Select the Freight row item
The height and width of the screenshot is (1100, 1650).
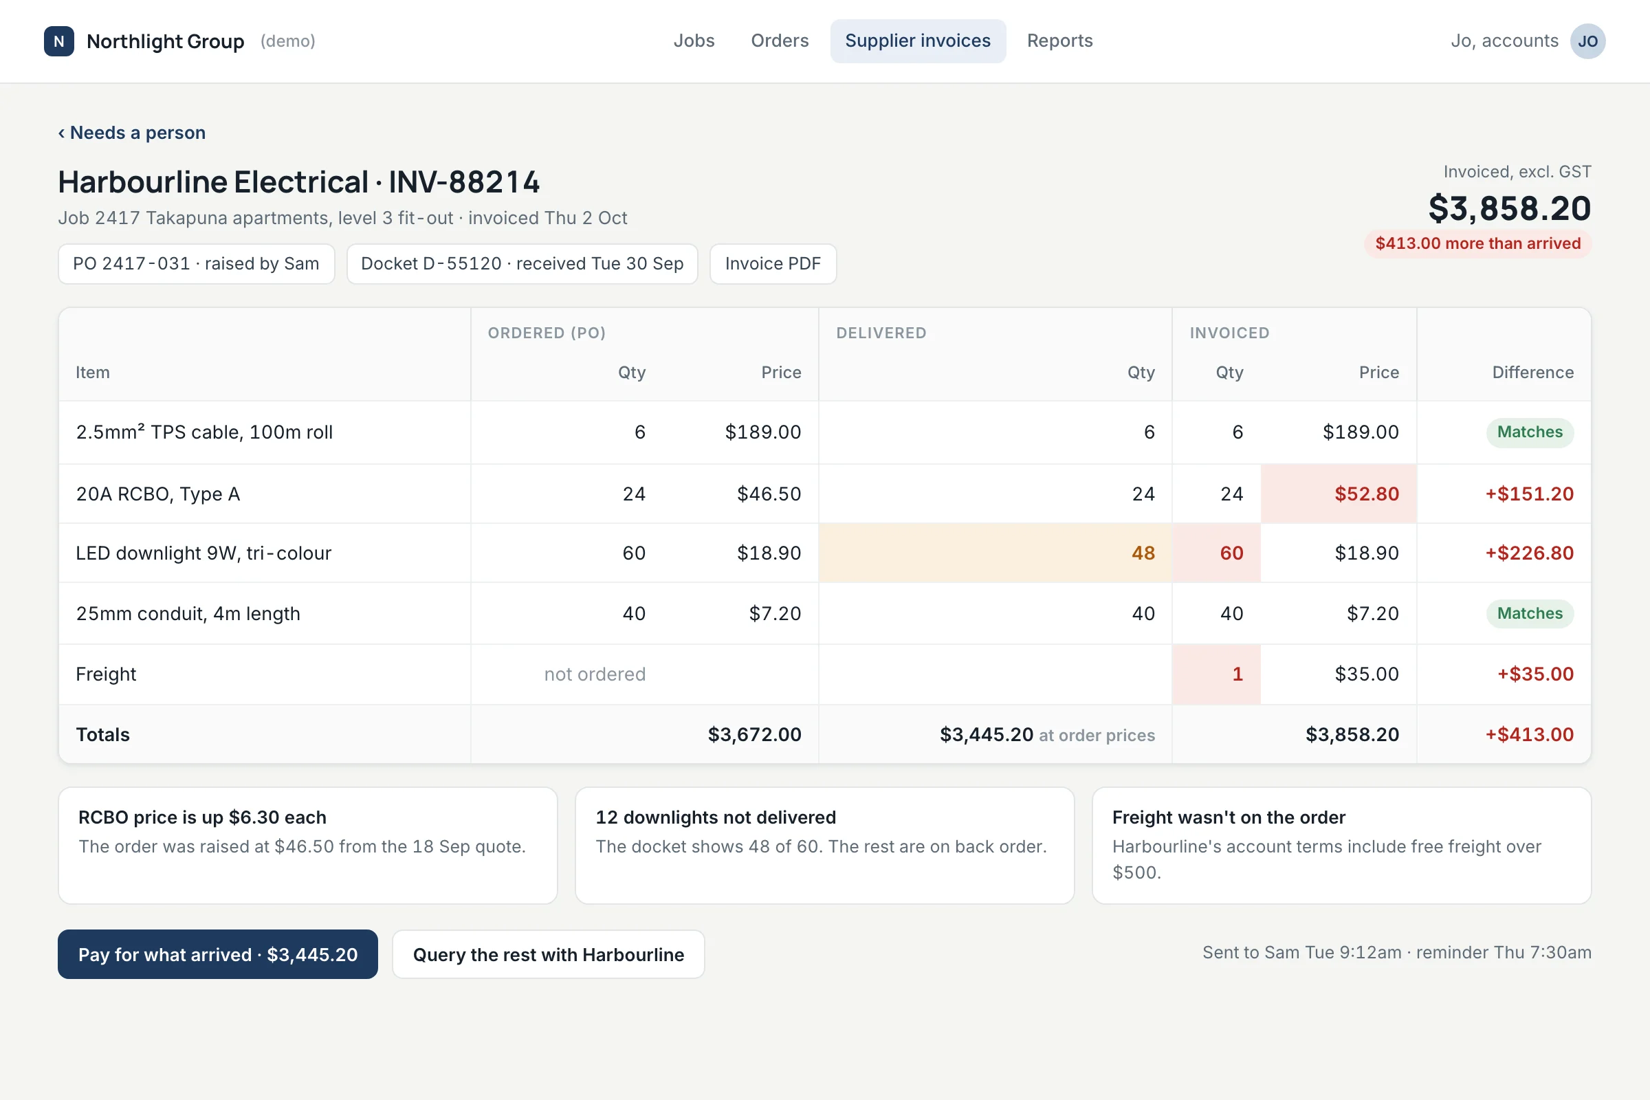tap(106, 674)
